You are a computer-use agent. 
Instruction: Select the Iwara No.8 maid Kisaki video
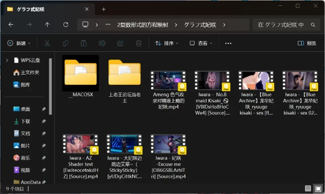212,93
